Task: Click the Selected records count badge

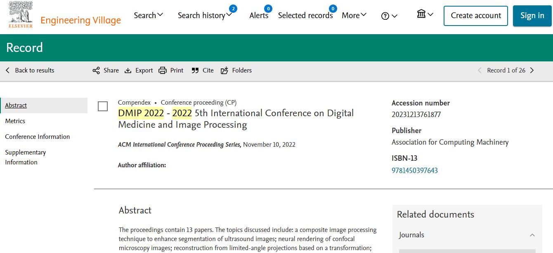Action: point(333,8)
